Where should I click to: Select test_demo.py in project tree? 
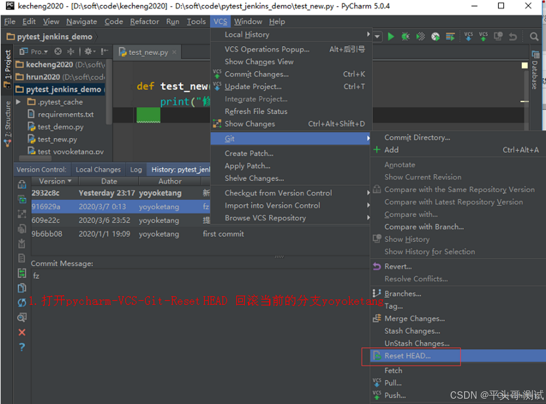click(60, 127)
